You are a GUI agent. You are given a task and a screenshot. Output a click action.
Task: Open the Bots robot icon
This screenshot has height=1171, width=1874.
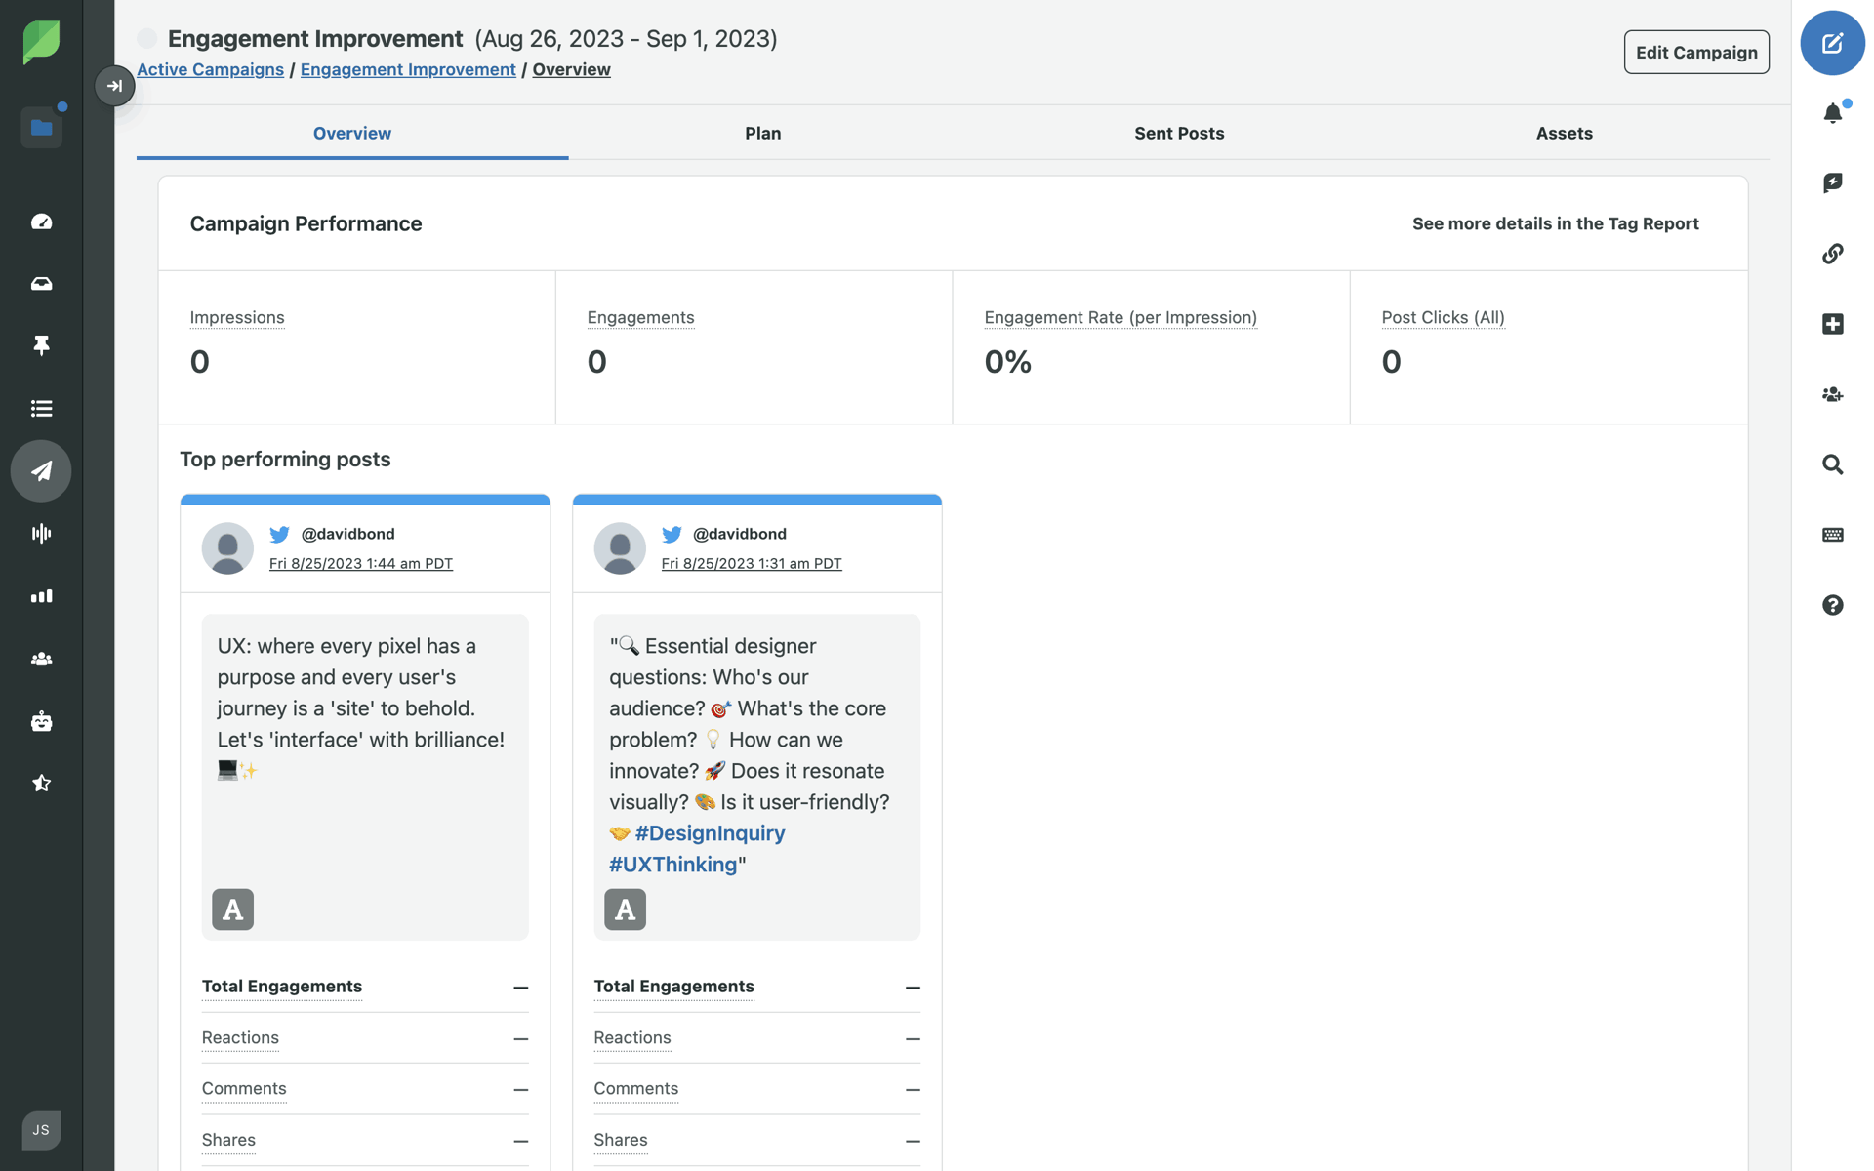(41, 721)
